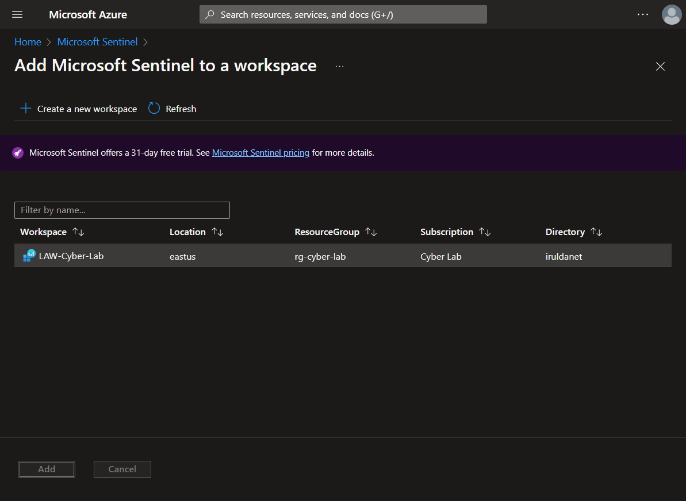Image resolution: width=686 pixels, height=501 pixels.
Task: Close the Add Microsoft Sentinel blade
Action: [660, 67]
